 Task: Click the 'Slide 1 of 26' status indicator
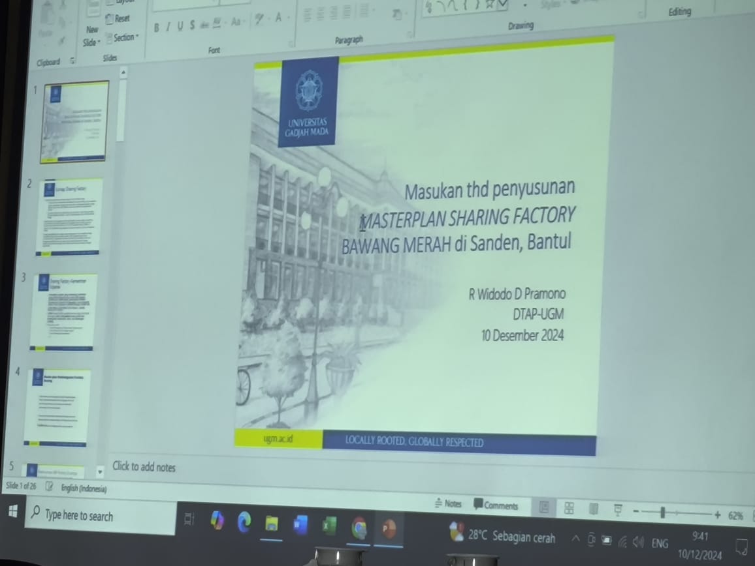pos(21,486)
